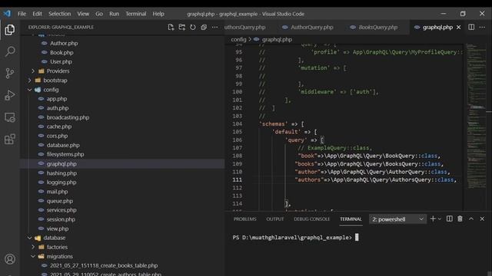Open the Accounts menu icon
Viewport: 492px width, 276px height.
coord(10,259)
